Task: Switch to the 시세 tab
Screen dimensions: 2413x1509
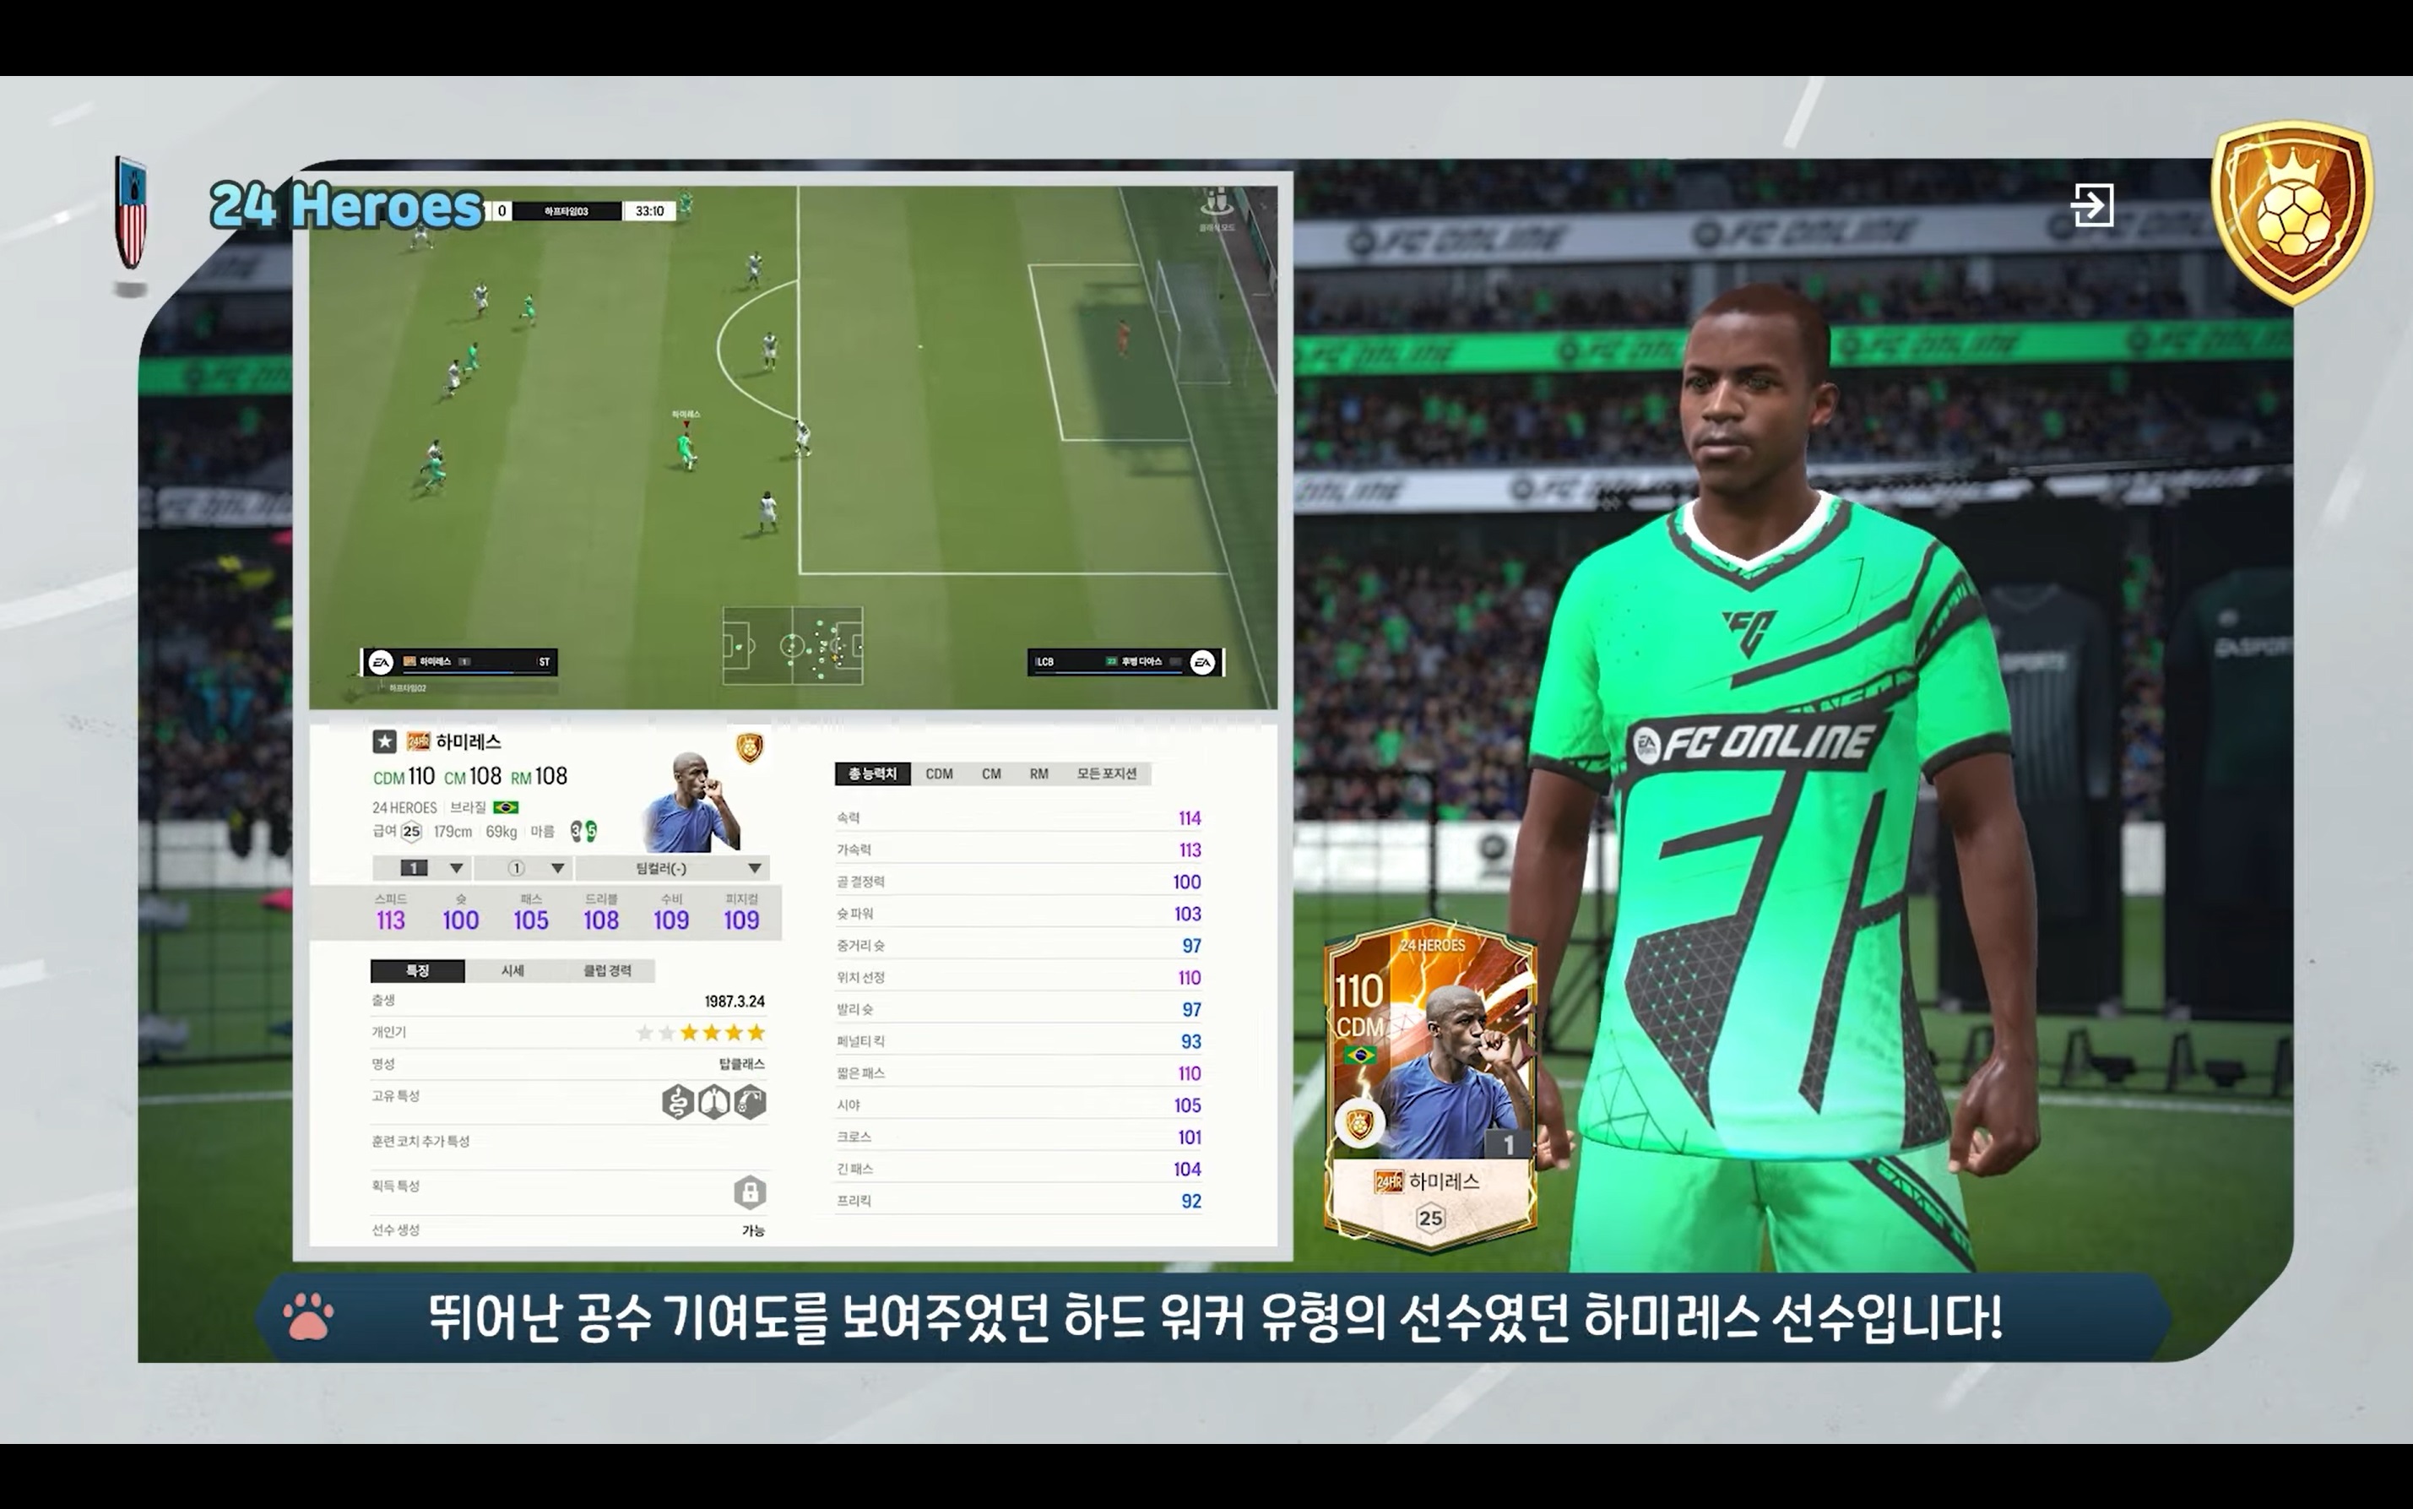Action: coord(512,970)
